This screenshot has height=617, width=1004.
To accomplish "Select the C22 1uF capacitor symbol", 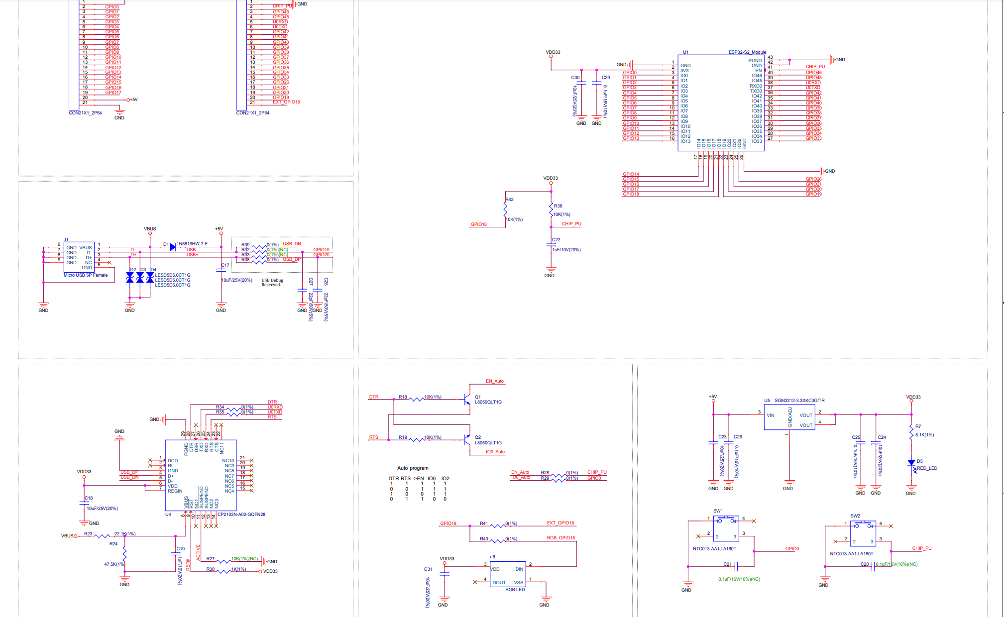I will point(551,244).
